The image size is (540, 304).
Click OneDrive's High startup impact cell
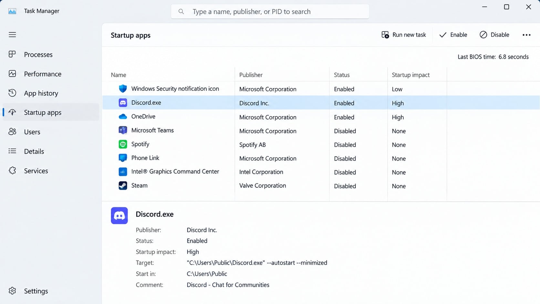[398, 117]
